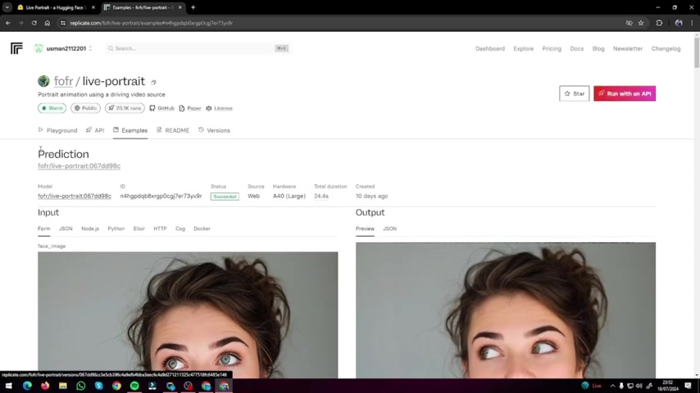700x393 pixels.
Task: Open the Paper link
Action: [x=190, y=108]
